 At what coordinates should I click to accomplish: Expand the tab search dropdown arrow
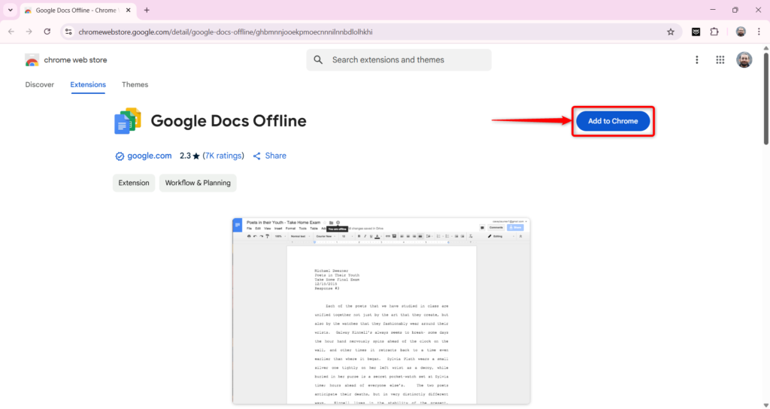pos(10,10)
